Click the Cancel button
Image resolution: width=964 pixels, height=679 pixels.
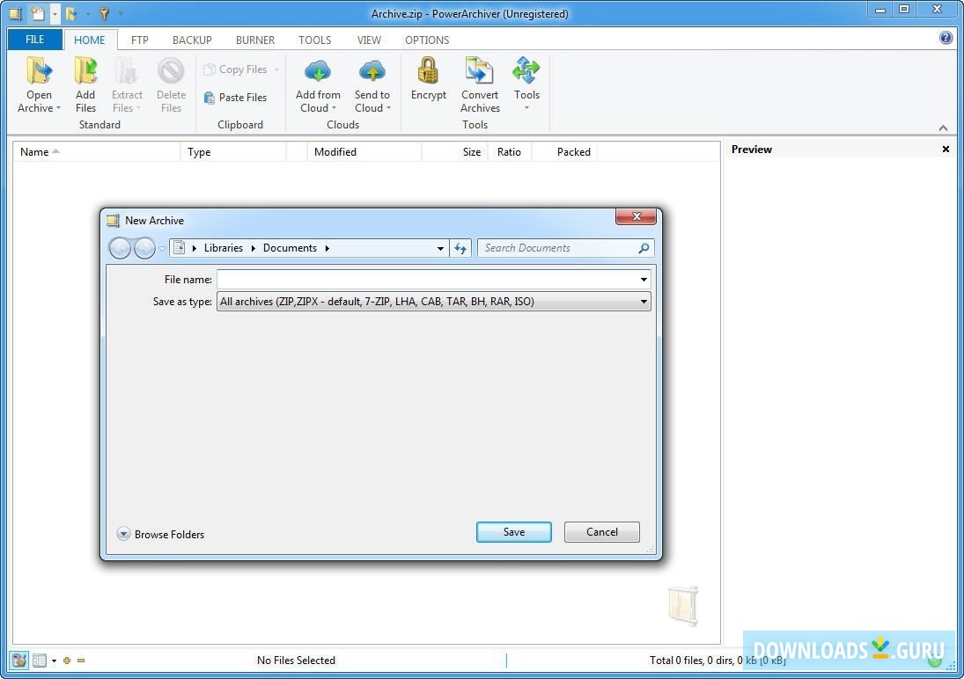[602, 532]
